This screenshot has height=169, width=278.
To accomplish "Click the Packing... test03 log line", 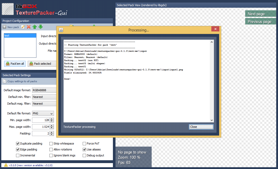I will 84,63.
